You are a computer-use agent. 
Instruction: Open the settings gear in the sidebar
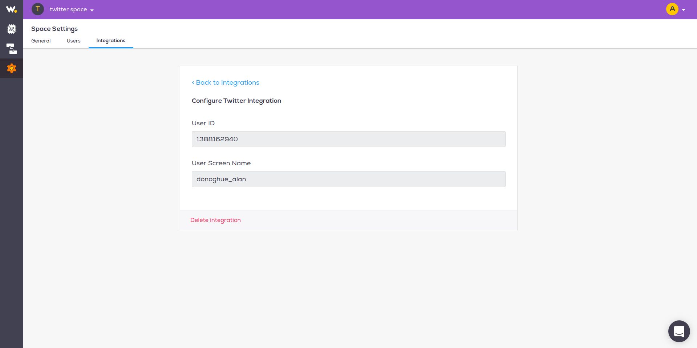click(12, 68)
